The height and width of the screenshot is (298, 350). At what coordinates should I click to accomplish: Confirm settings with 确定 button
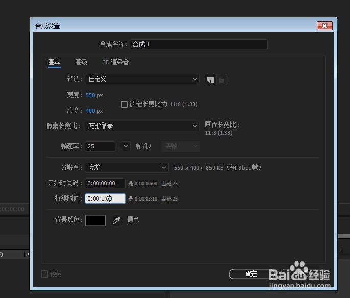pos(251,274)
